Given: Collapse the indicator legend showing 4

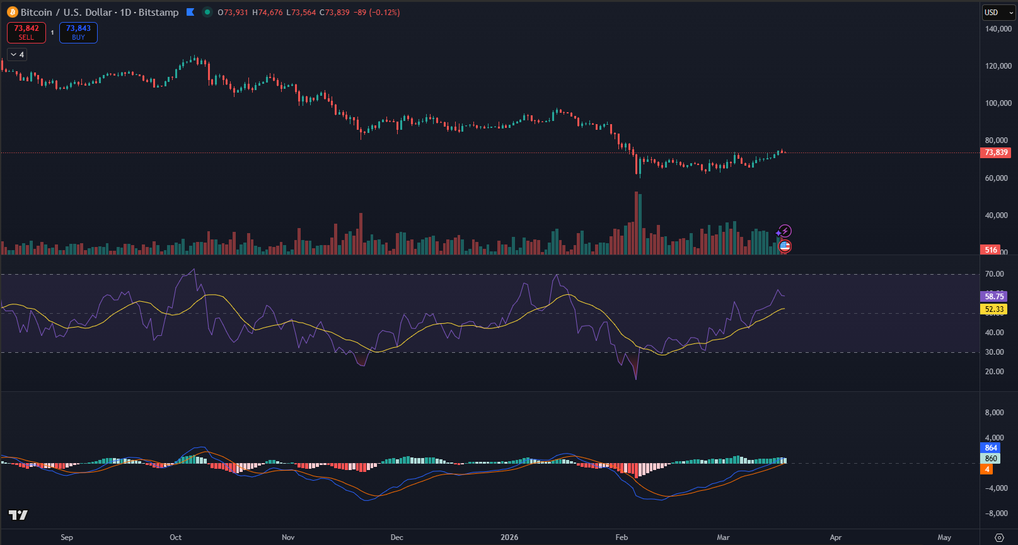Looking at the screenshot, I should click(x=17, y=55).
